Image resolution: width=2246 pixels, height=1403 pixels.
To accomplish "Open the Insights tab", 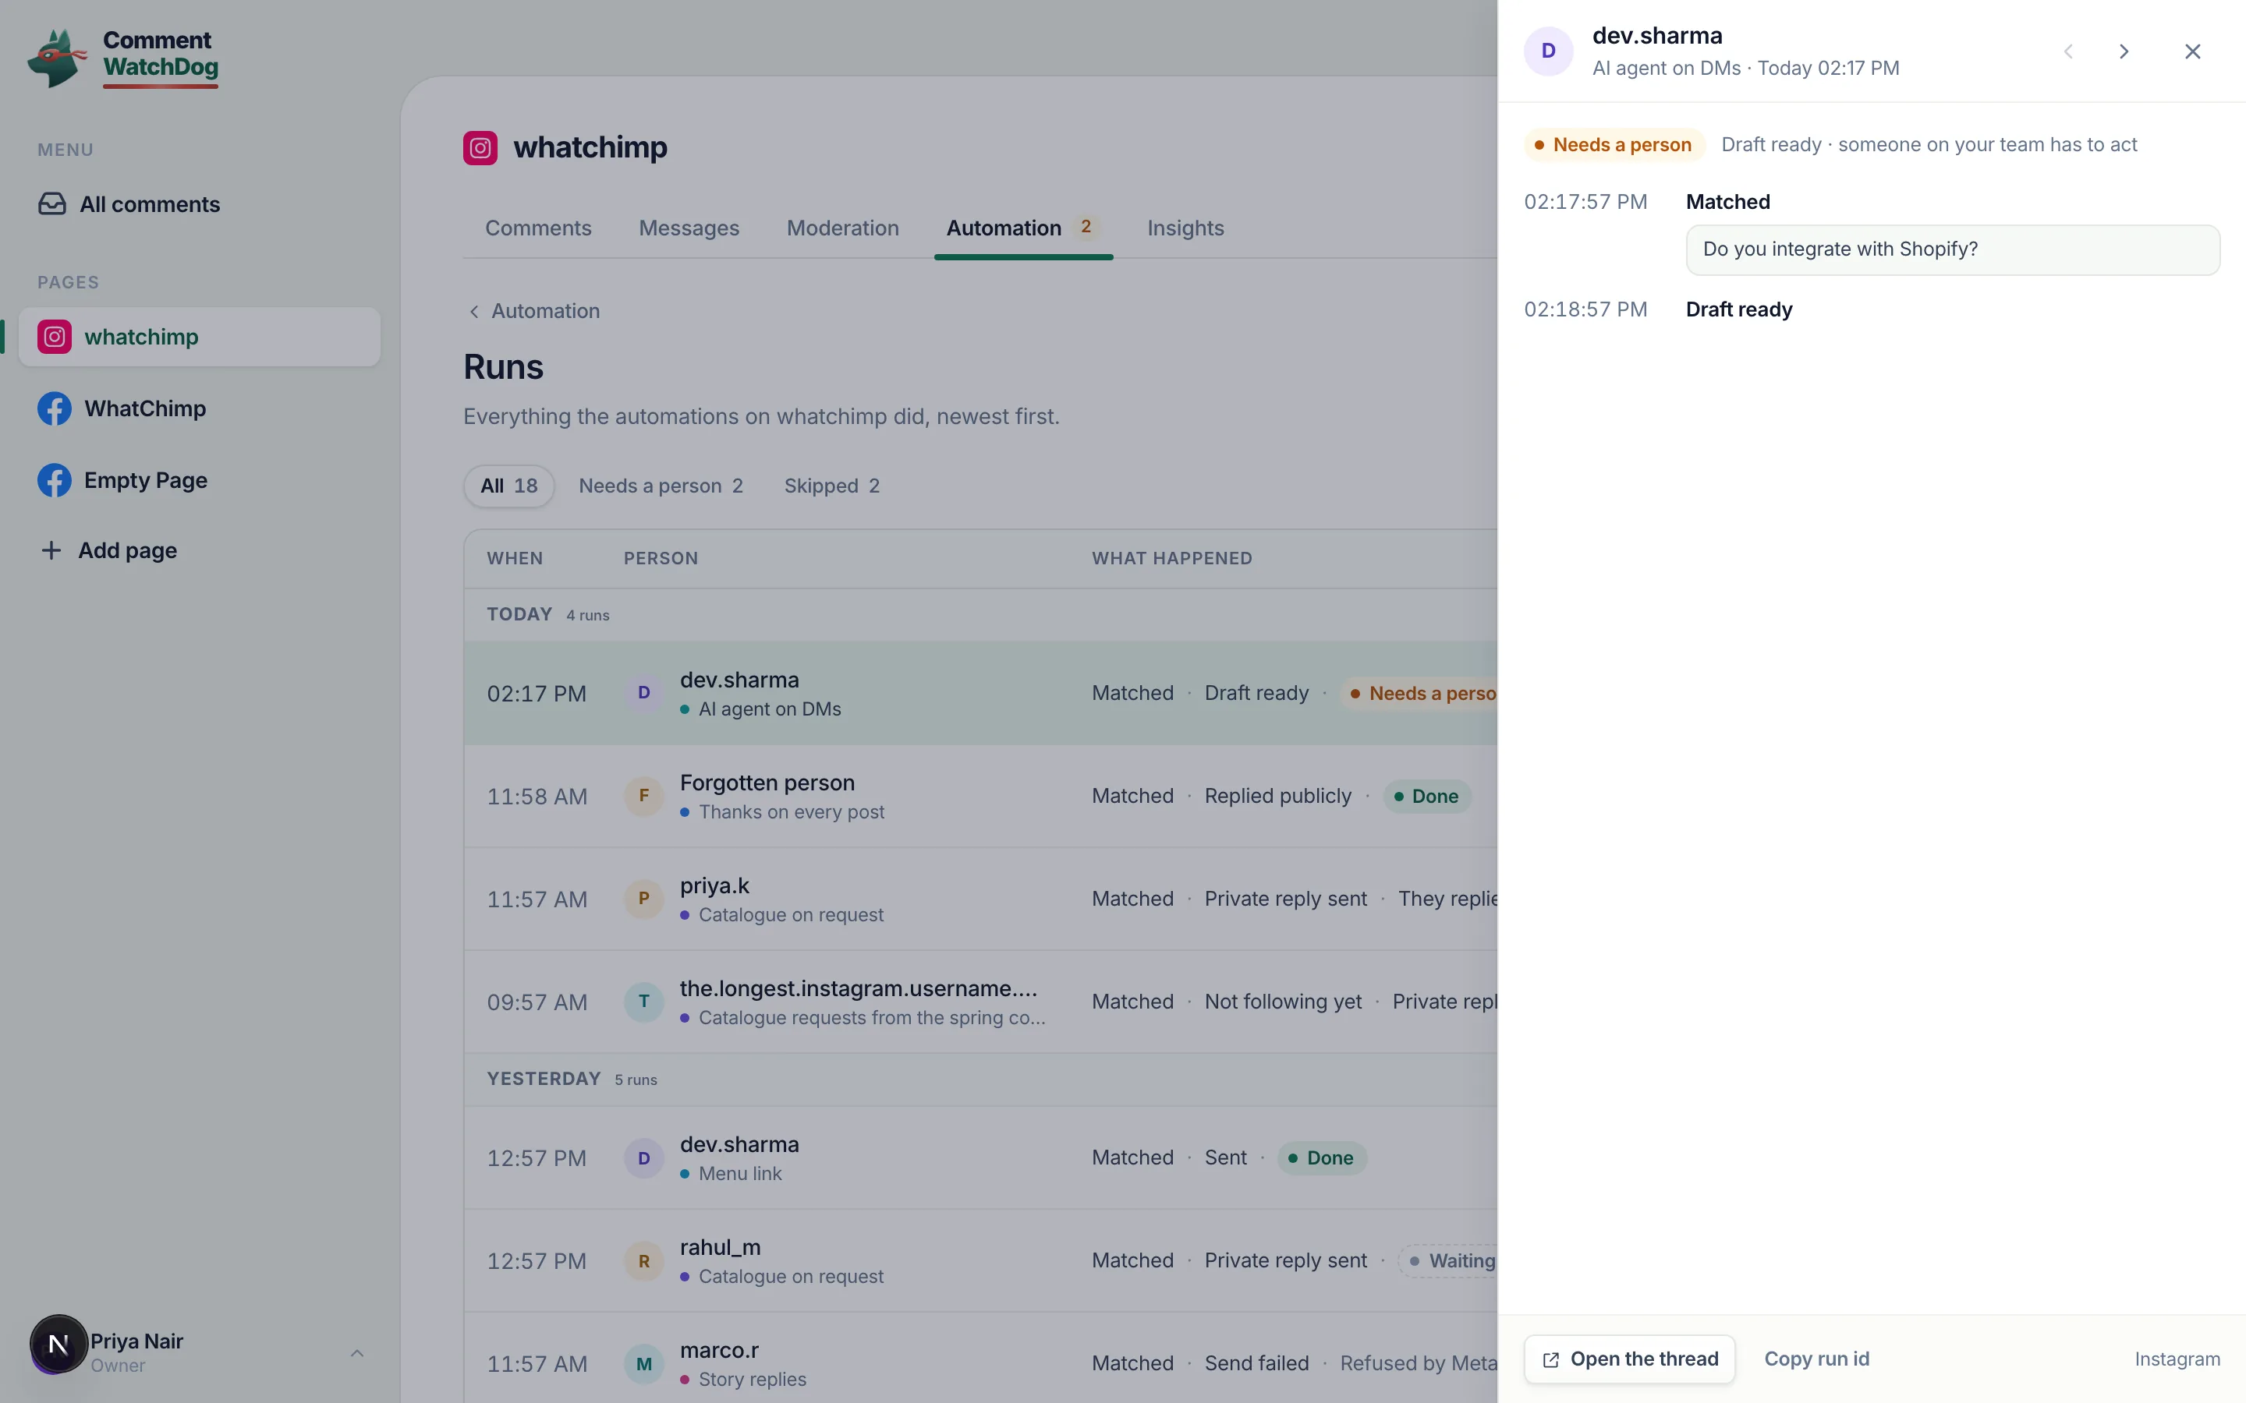I will [1185, 228].
